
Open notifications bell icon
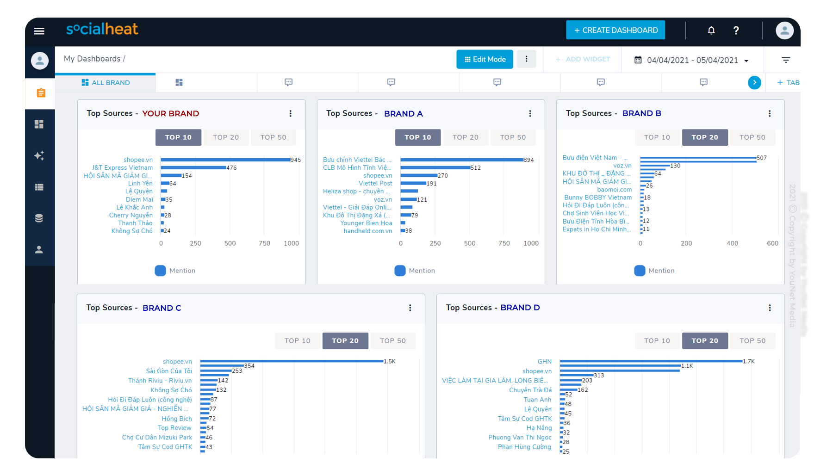(711, 31)
